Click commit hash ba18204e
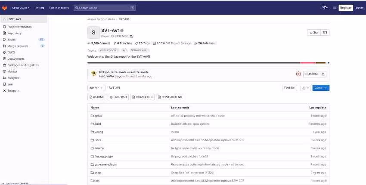This screenshot has width=366, height=185. coord(312,74)
